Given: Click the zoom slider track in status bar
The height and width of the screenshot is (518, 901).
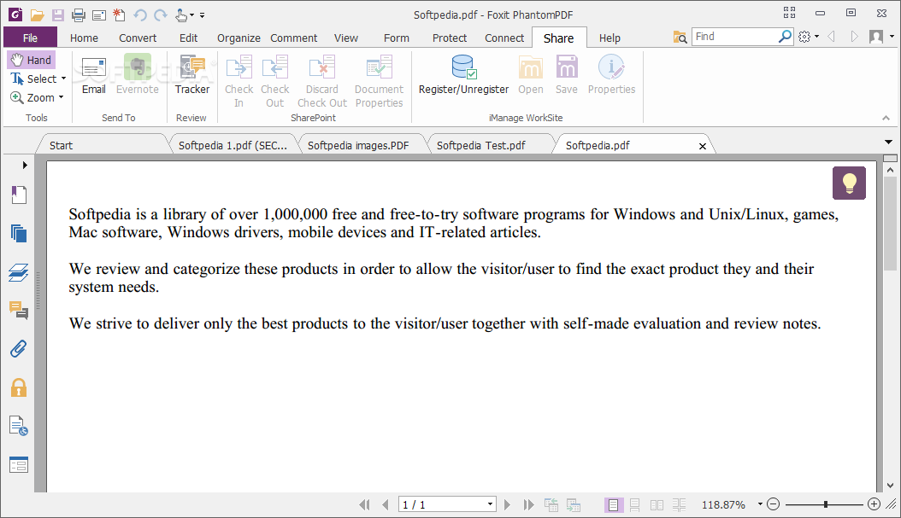Looking at the screenshot, I should click(825, 505).
